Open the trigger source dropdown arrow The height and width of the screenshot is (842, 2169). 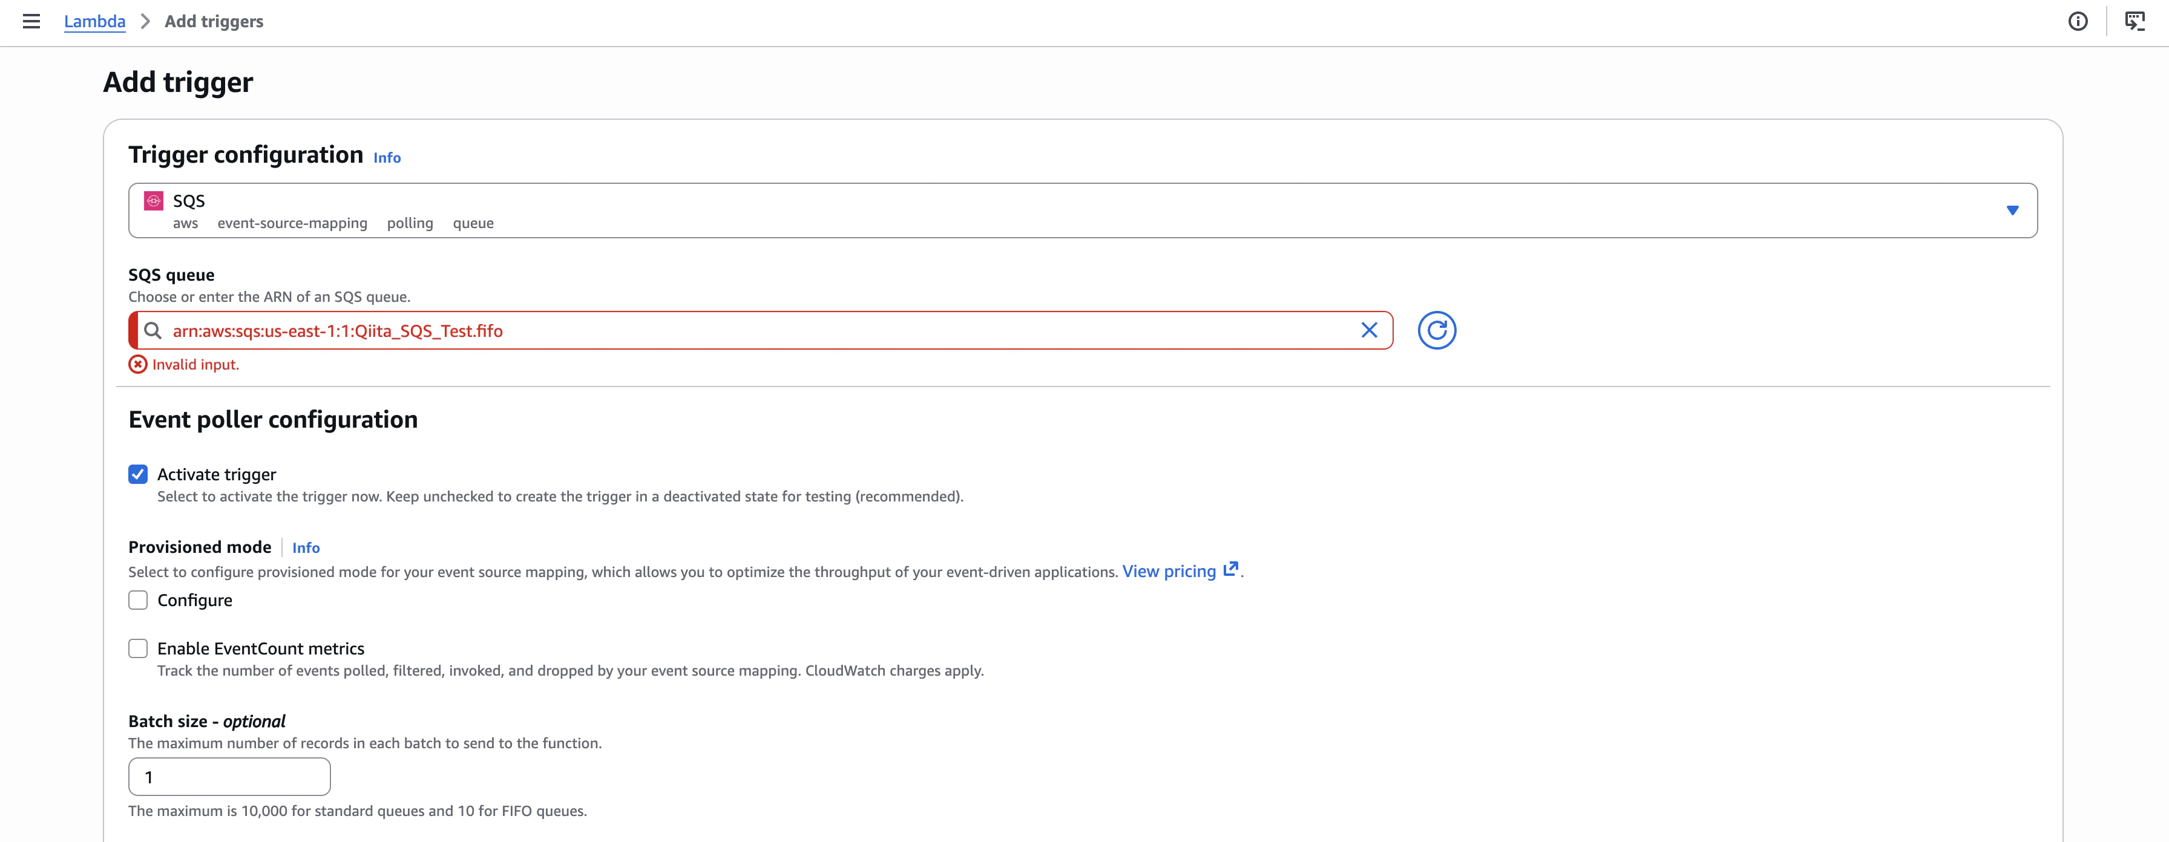click(2012, 211)
